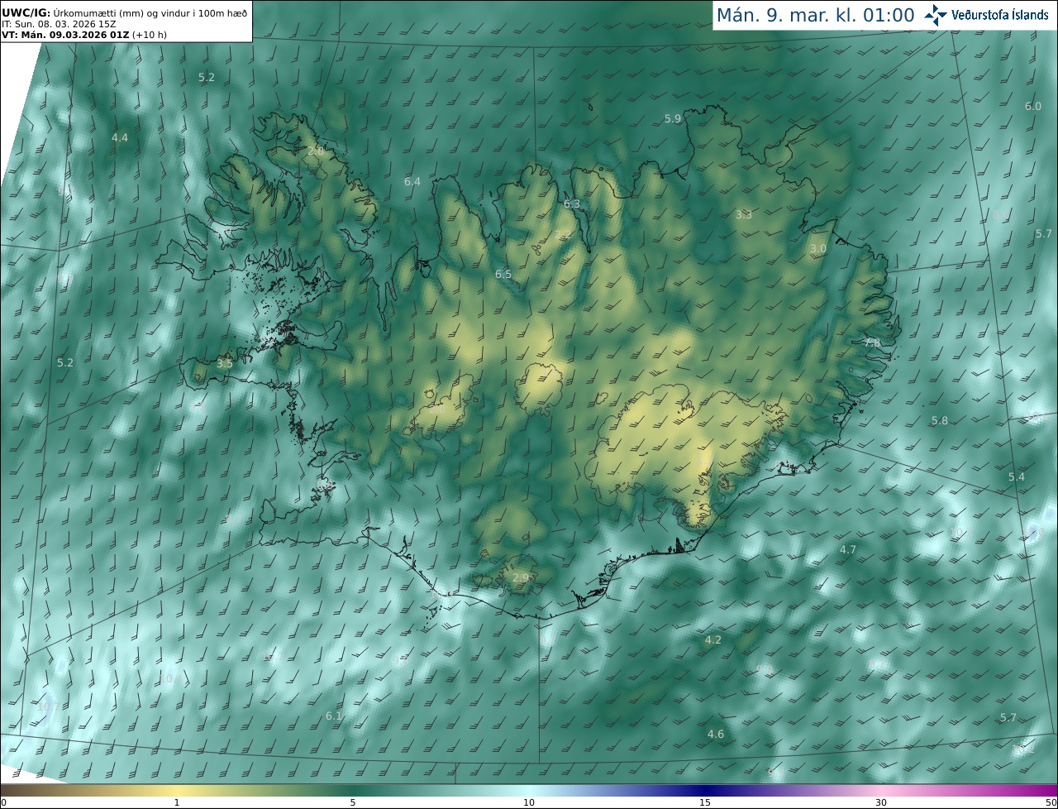Select the 6.1 value label
The width and height of the screenshot is (1058, 809).
(x=334, y=716)
